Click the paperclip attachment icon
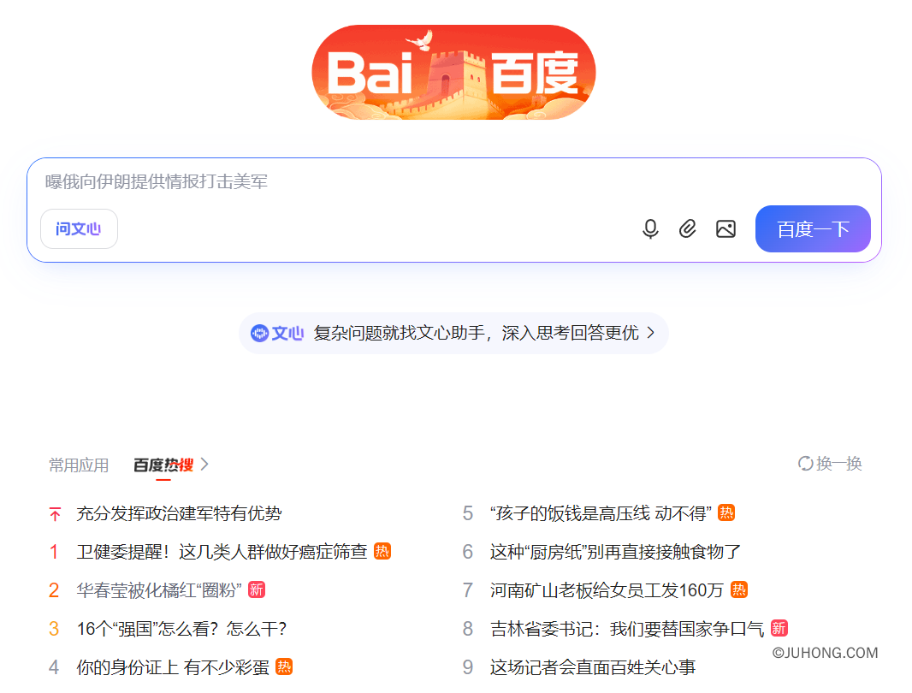Screen dimensions: 912x693 688,228
